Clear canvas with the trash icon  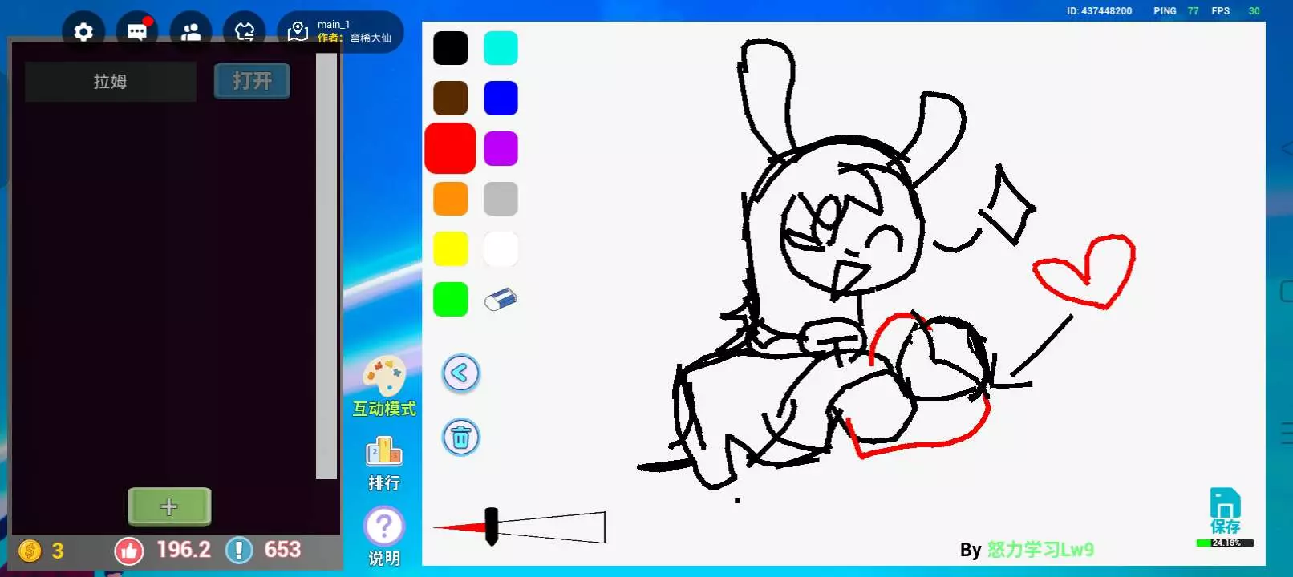(x=461, y=438)
